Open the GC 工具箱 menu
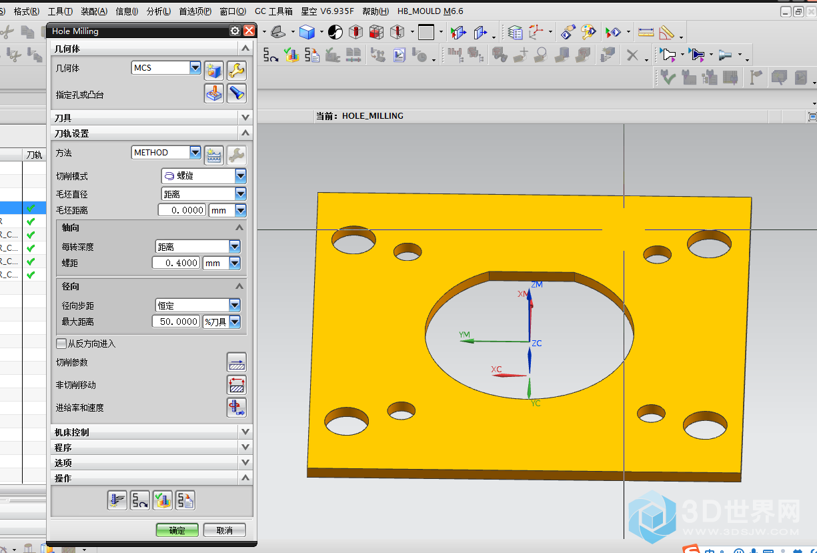Screen dimensions: 817x553 coord(273,11)
